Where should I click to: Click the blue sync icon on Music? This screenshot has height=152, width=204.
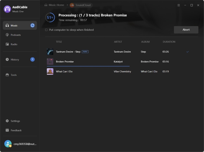[32, 25]
